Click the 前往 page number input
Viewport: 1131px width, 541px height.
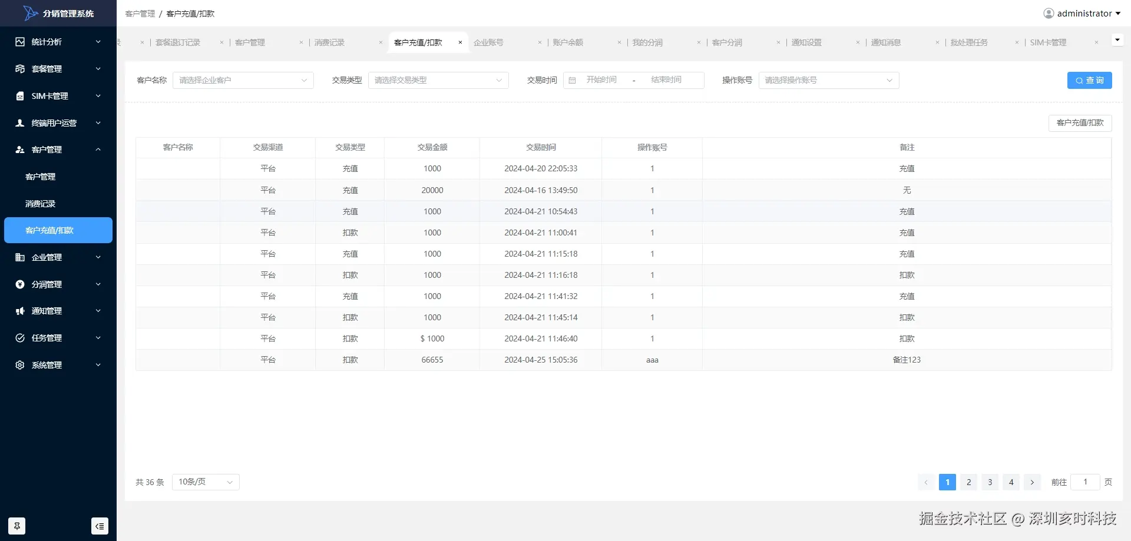[x=1085, y=482]
